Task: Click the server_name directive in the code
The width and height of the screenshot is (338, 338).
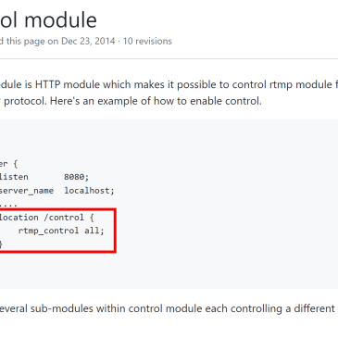Action: coord(27,191)
